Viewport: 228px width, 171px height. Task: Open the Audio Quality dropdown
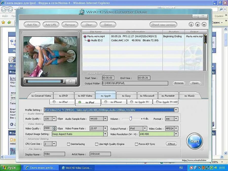54,119
